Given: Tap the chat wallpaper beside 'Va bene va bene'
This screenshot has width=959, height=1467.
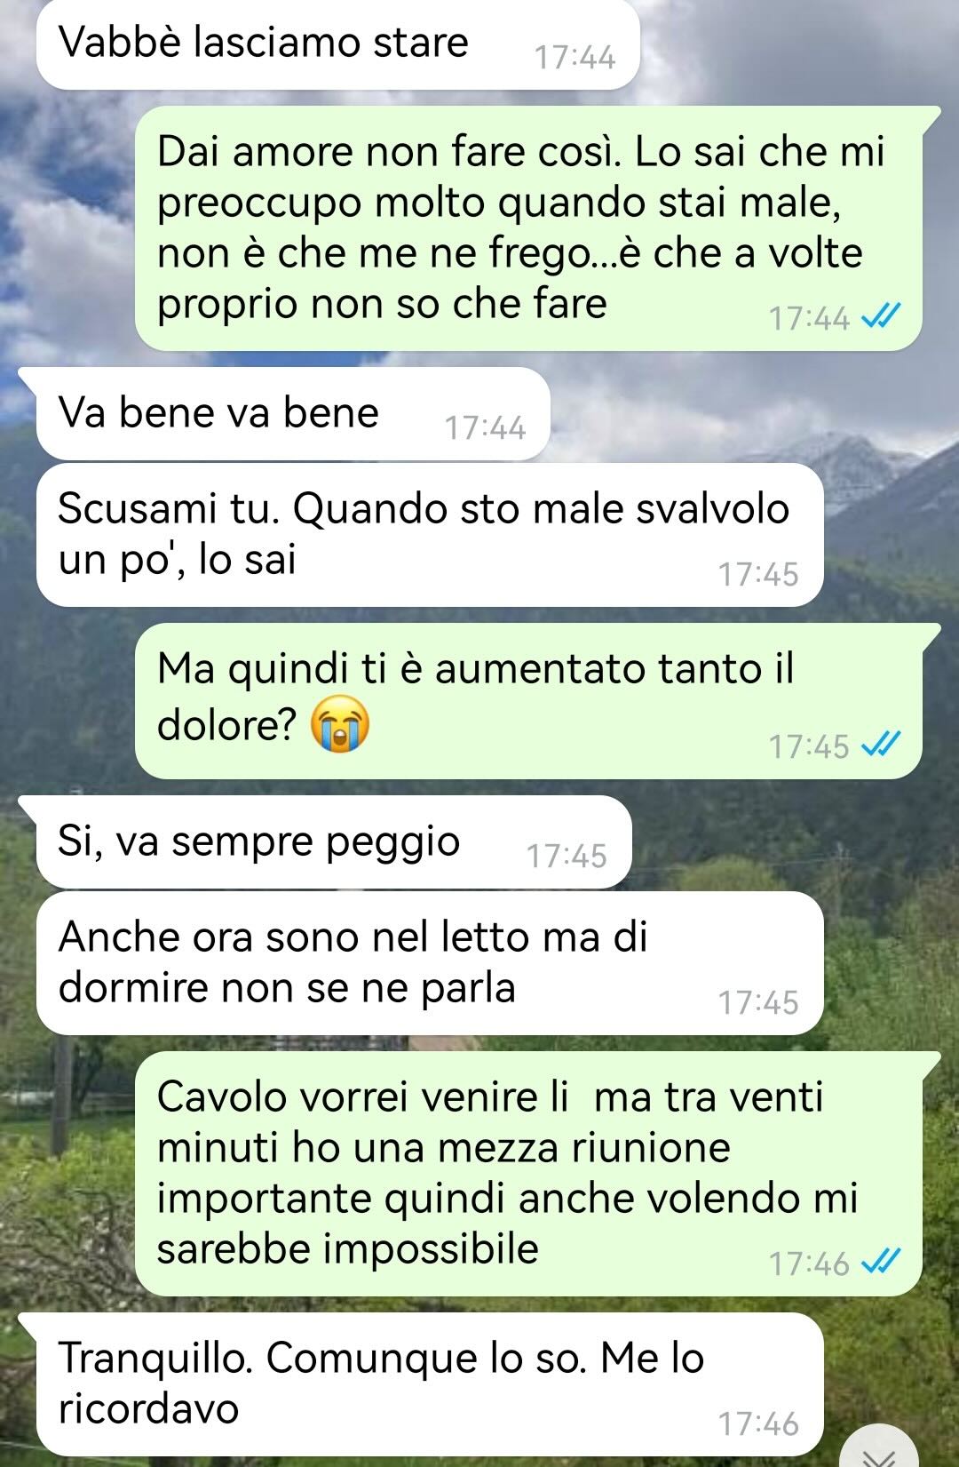Looking at the screenshot, I should pyautogui.click(x=755, y=414).
